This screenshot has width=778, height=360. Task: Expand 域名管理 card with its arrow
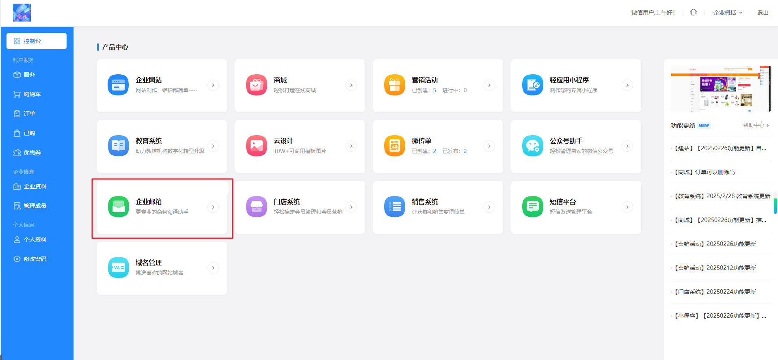click(x=213, y=268)
